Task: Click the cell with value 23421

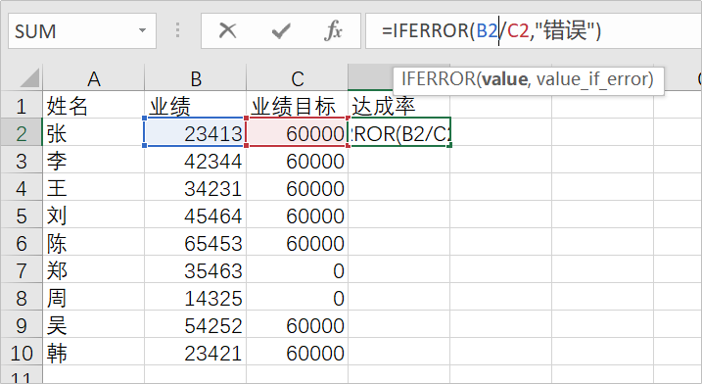Action: tap(196, 353)
